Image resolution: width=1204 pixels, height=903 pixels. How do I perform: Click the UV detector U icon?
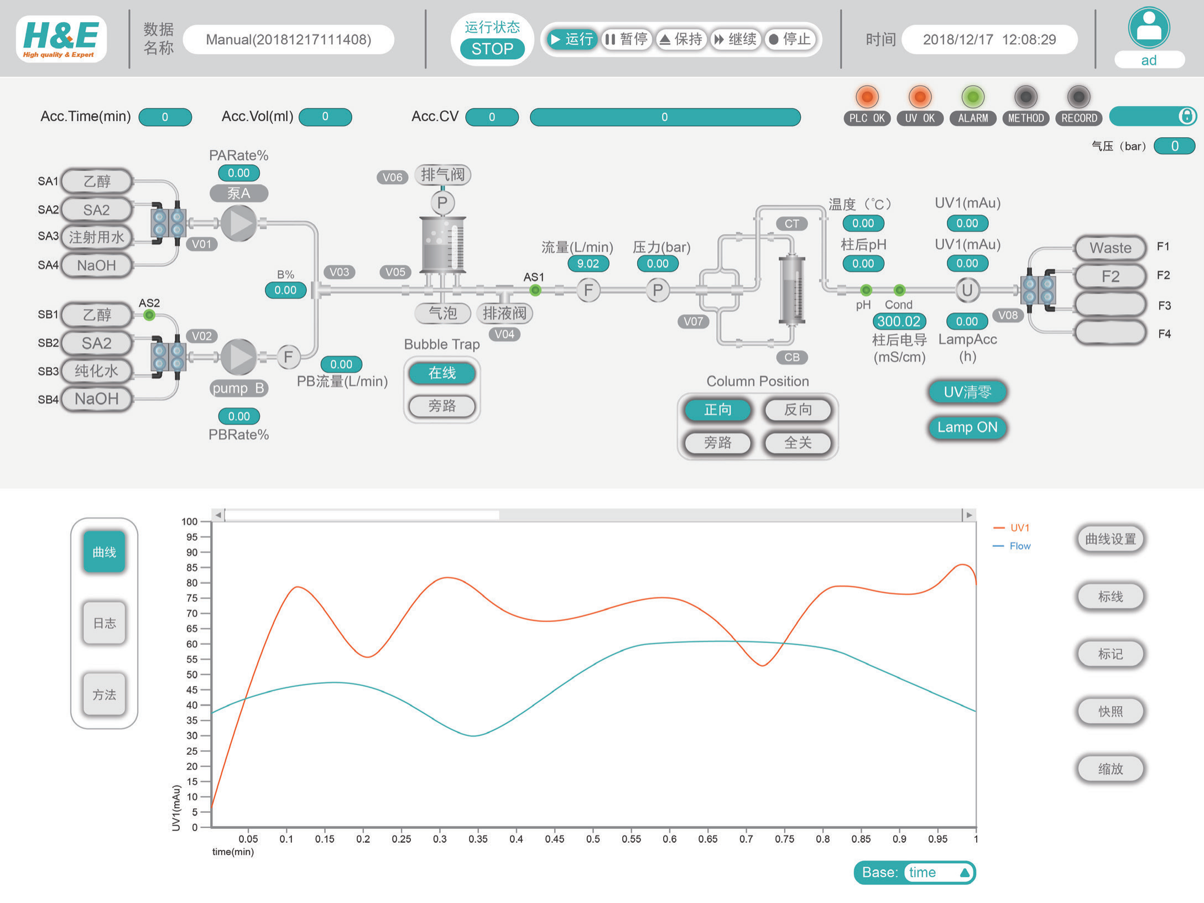[x=967, y=290]
